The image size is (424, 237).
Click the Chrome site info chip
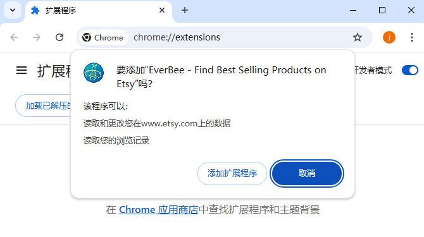click(103, 37)
